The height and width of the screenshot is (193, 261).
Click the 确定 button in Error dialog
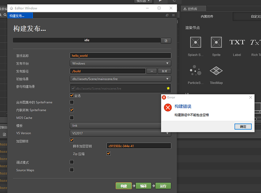click(x=243, y=127)
